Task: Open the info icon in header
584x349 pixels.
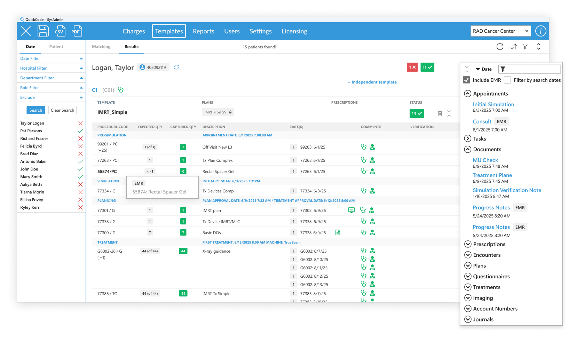Action: tap(540, 31)
